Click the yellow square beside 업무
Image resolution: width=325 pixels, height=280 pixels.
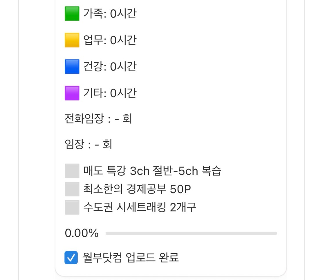(72, 40)
